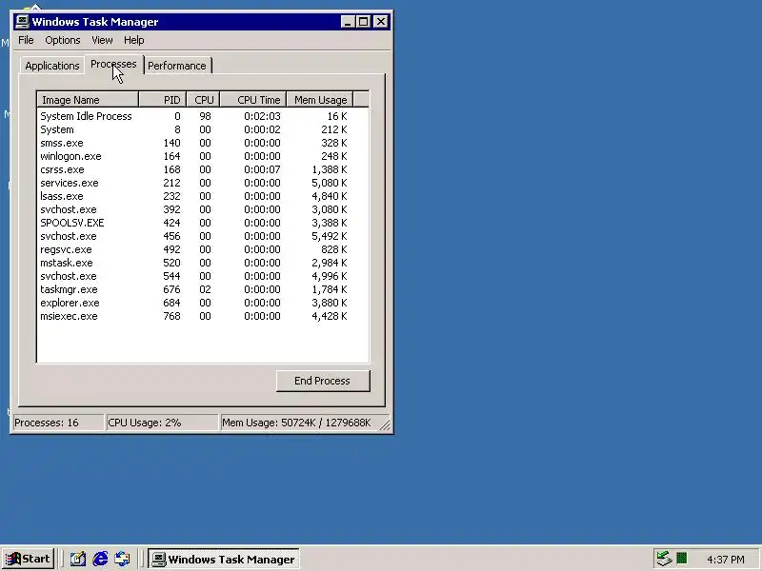Open Outlook Express quick launch icon
The image size is (762, 571).
[122, 559]
